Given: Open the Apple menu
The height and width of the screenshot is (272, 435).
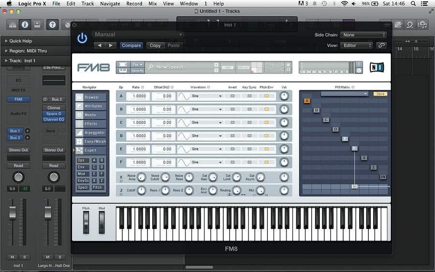Looking at the screenshot, I should [x=9, y=3].
